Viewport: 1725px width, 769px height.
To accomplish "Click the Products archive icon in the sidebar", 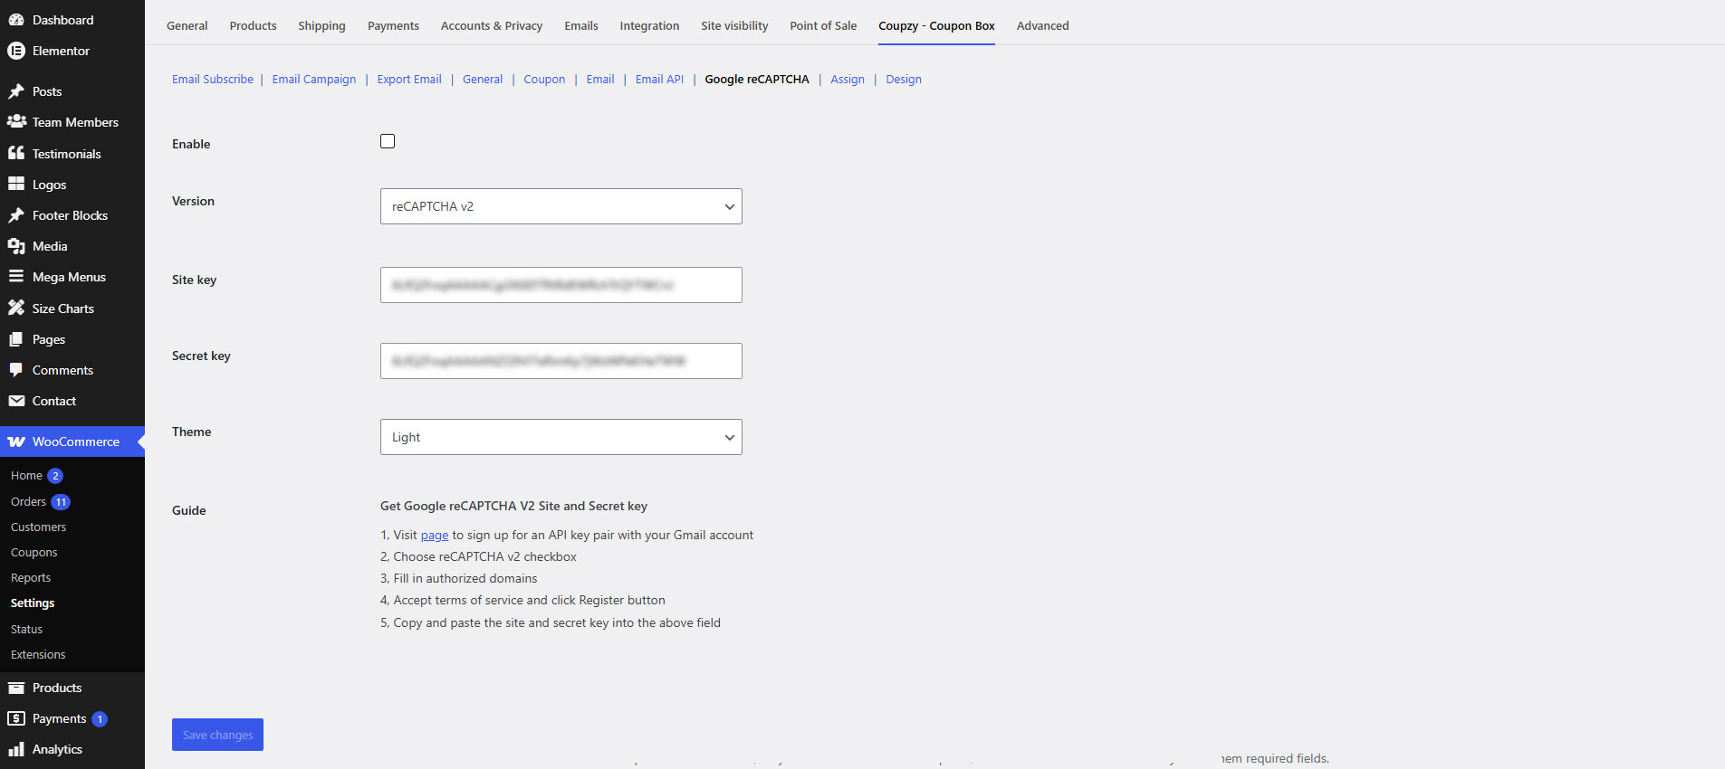I will [x=16, y=688].
